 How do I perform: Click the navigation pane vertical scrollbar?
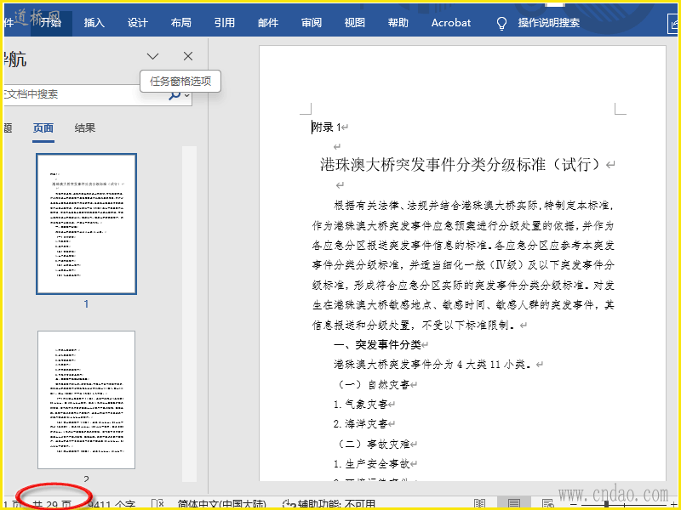point(189,314)
